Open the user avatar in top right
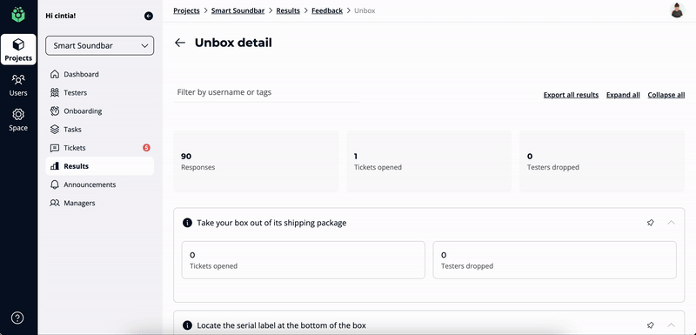696x335 pixels. pos(677,10)
